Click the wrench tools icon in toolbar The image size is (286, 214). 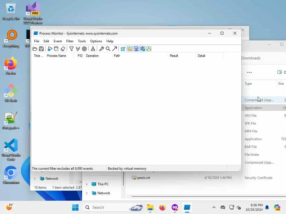coord(102,49)
